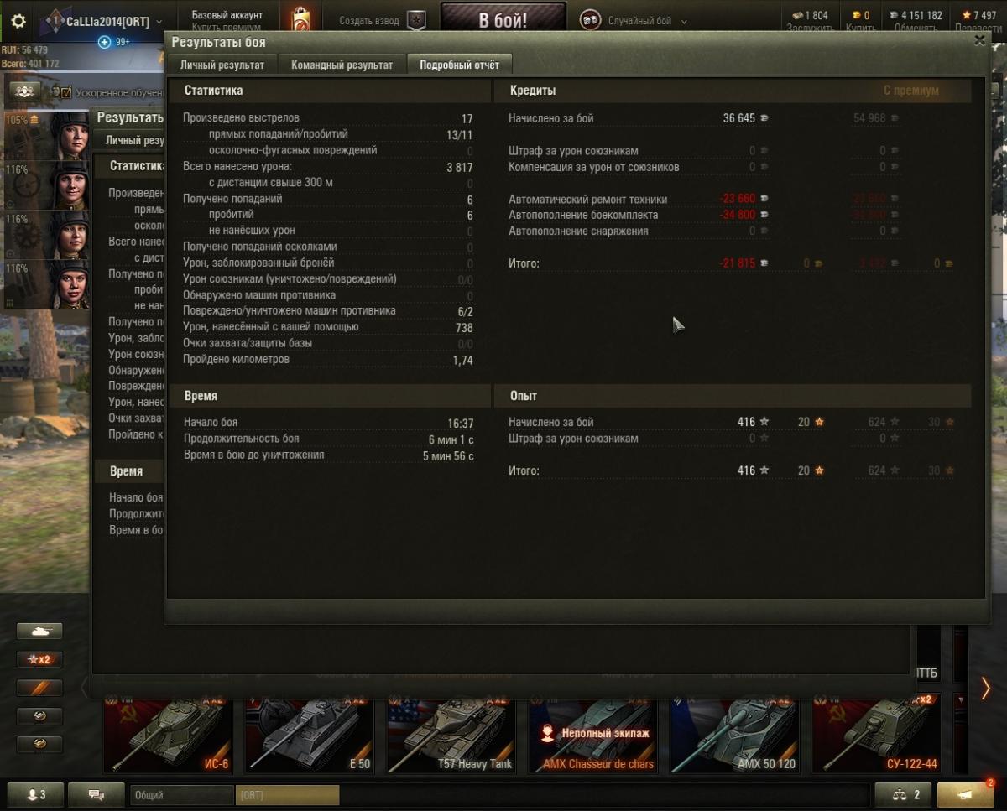The width and height of the screenshot is (1007, 811).
Task: Open the [ORT] clan chat tab
Action: click(288, 795)
